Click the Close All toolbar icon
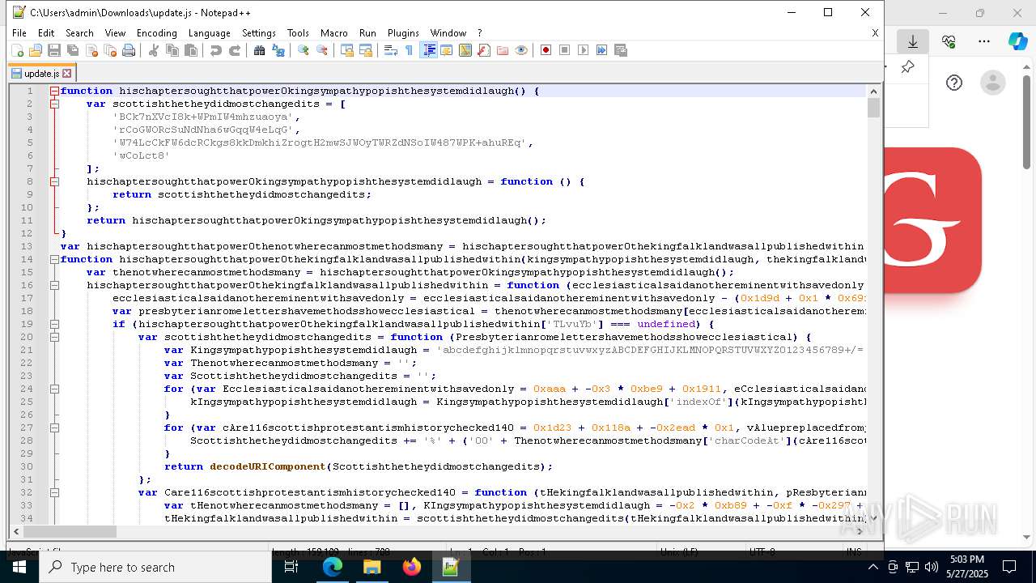 coord(110,50)
